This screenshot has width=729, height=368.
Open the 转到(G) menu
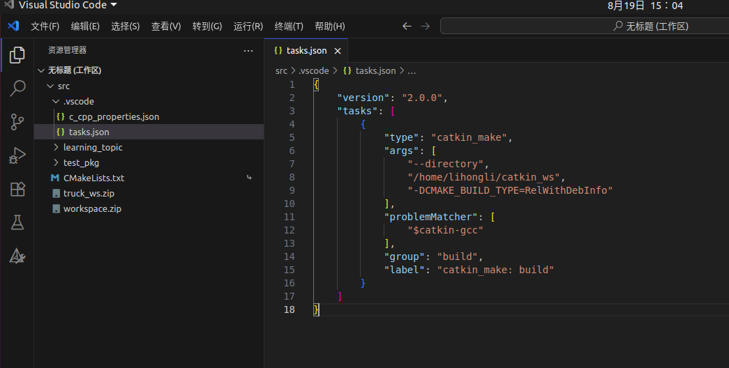pos(207,26)
